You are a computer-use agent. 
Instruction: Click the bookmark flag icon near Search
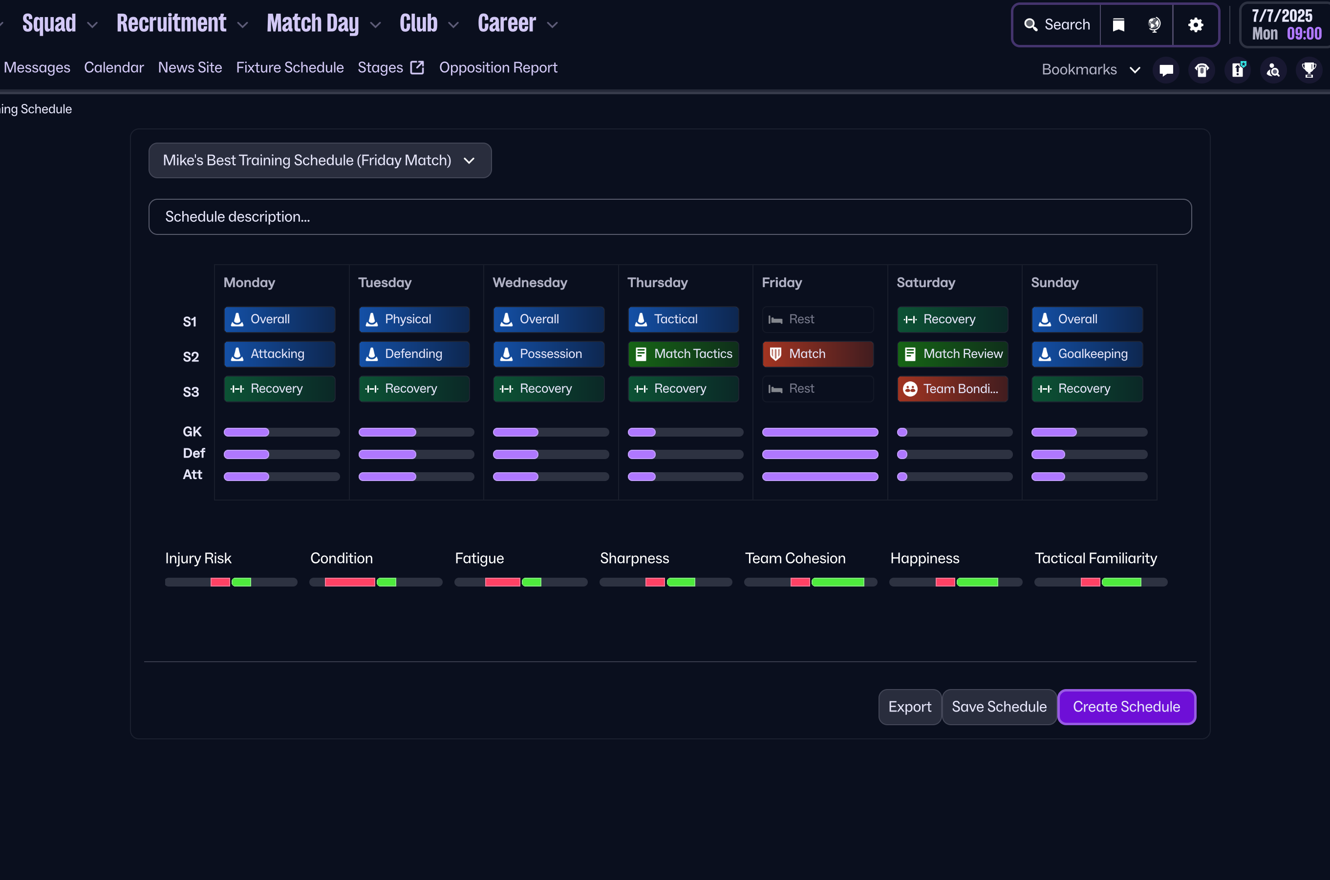click(1118, 25)
